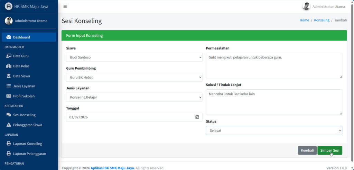Open the Siswa dropdown
This screenshot has width=354, height=170.
pyautogui.click(x=134, y=57)
